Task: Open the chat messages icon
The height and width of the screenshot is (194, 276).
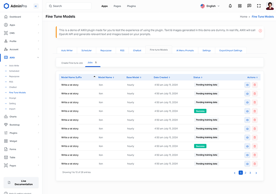Action: coord(249,6)
